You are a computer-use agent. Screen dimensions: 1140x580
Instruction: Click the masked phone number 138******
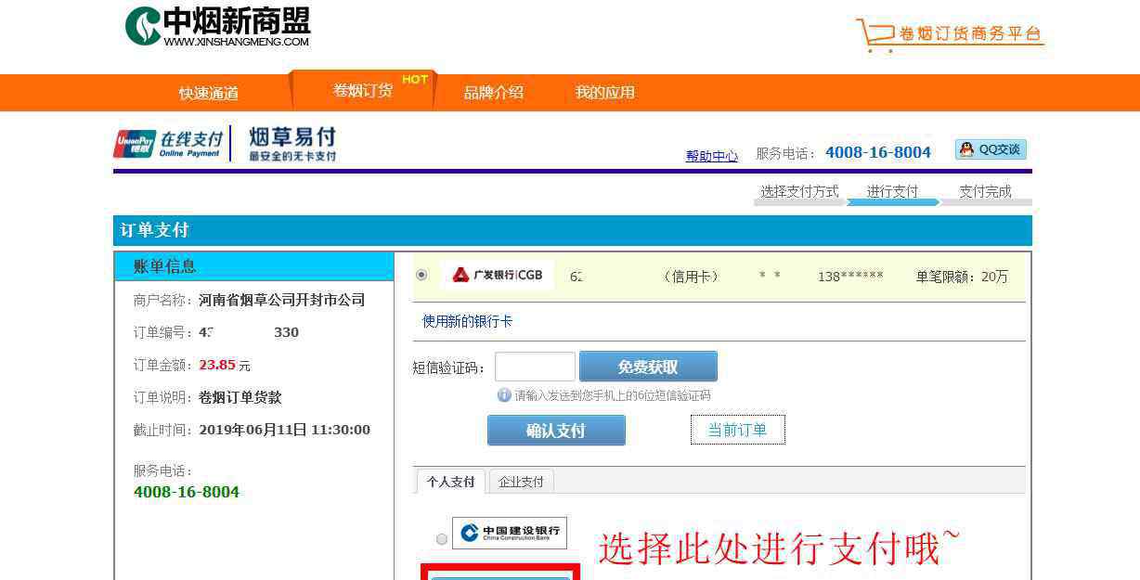coord(850,277)
